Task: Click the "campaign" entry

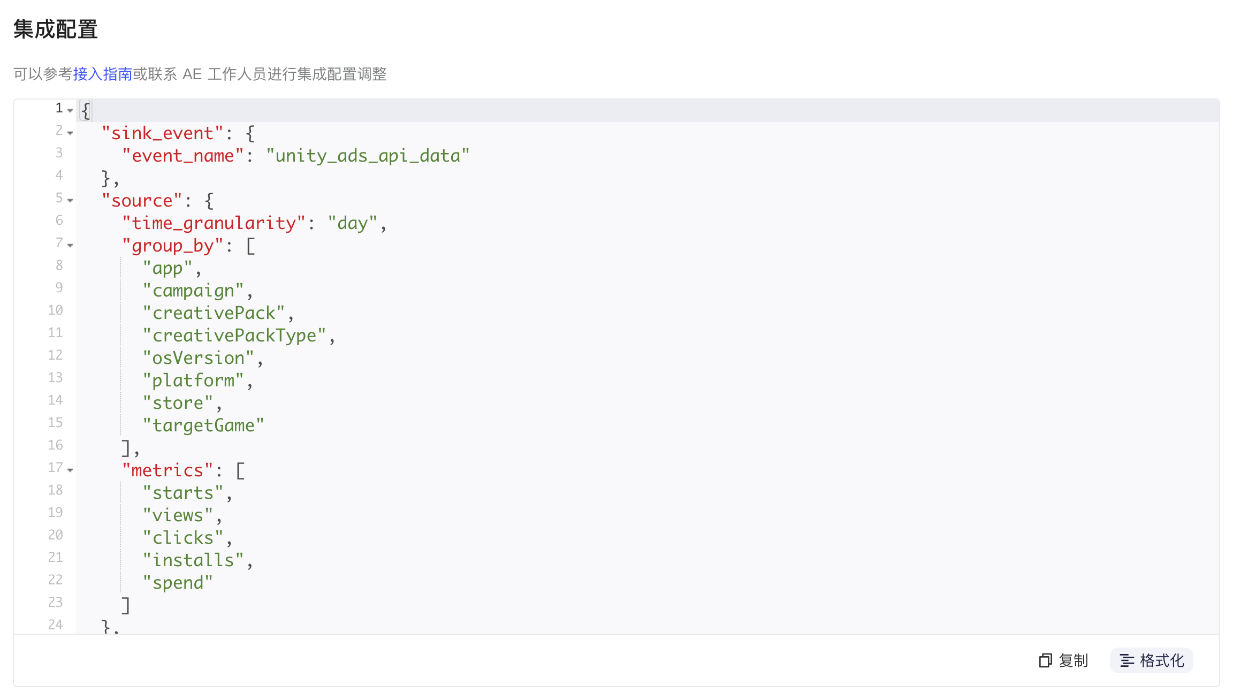Action: 193,291
